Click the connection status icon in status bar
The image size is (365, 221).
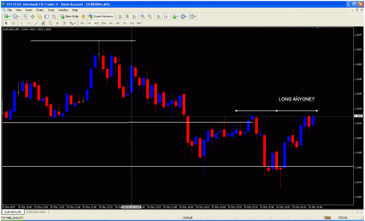(x=328, y=218)
